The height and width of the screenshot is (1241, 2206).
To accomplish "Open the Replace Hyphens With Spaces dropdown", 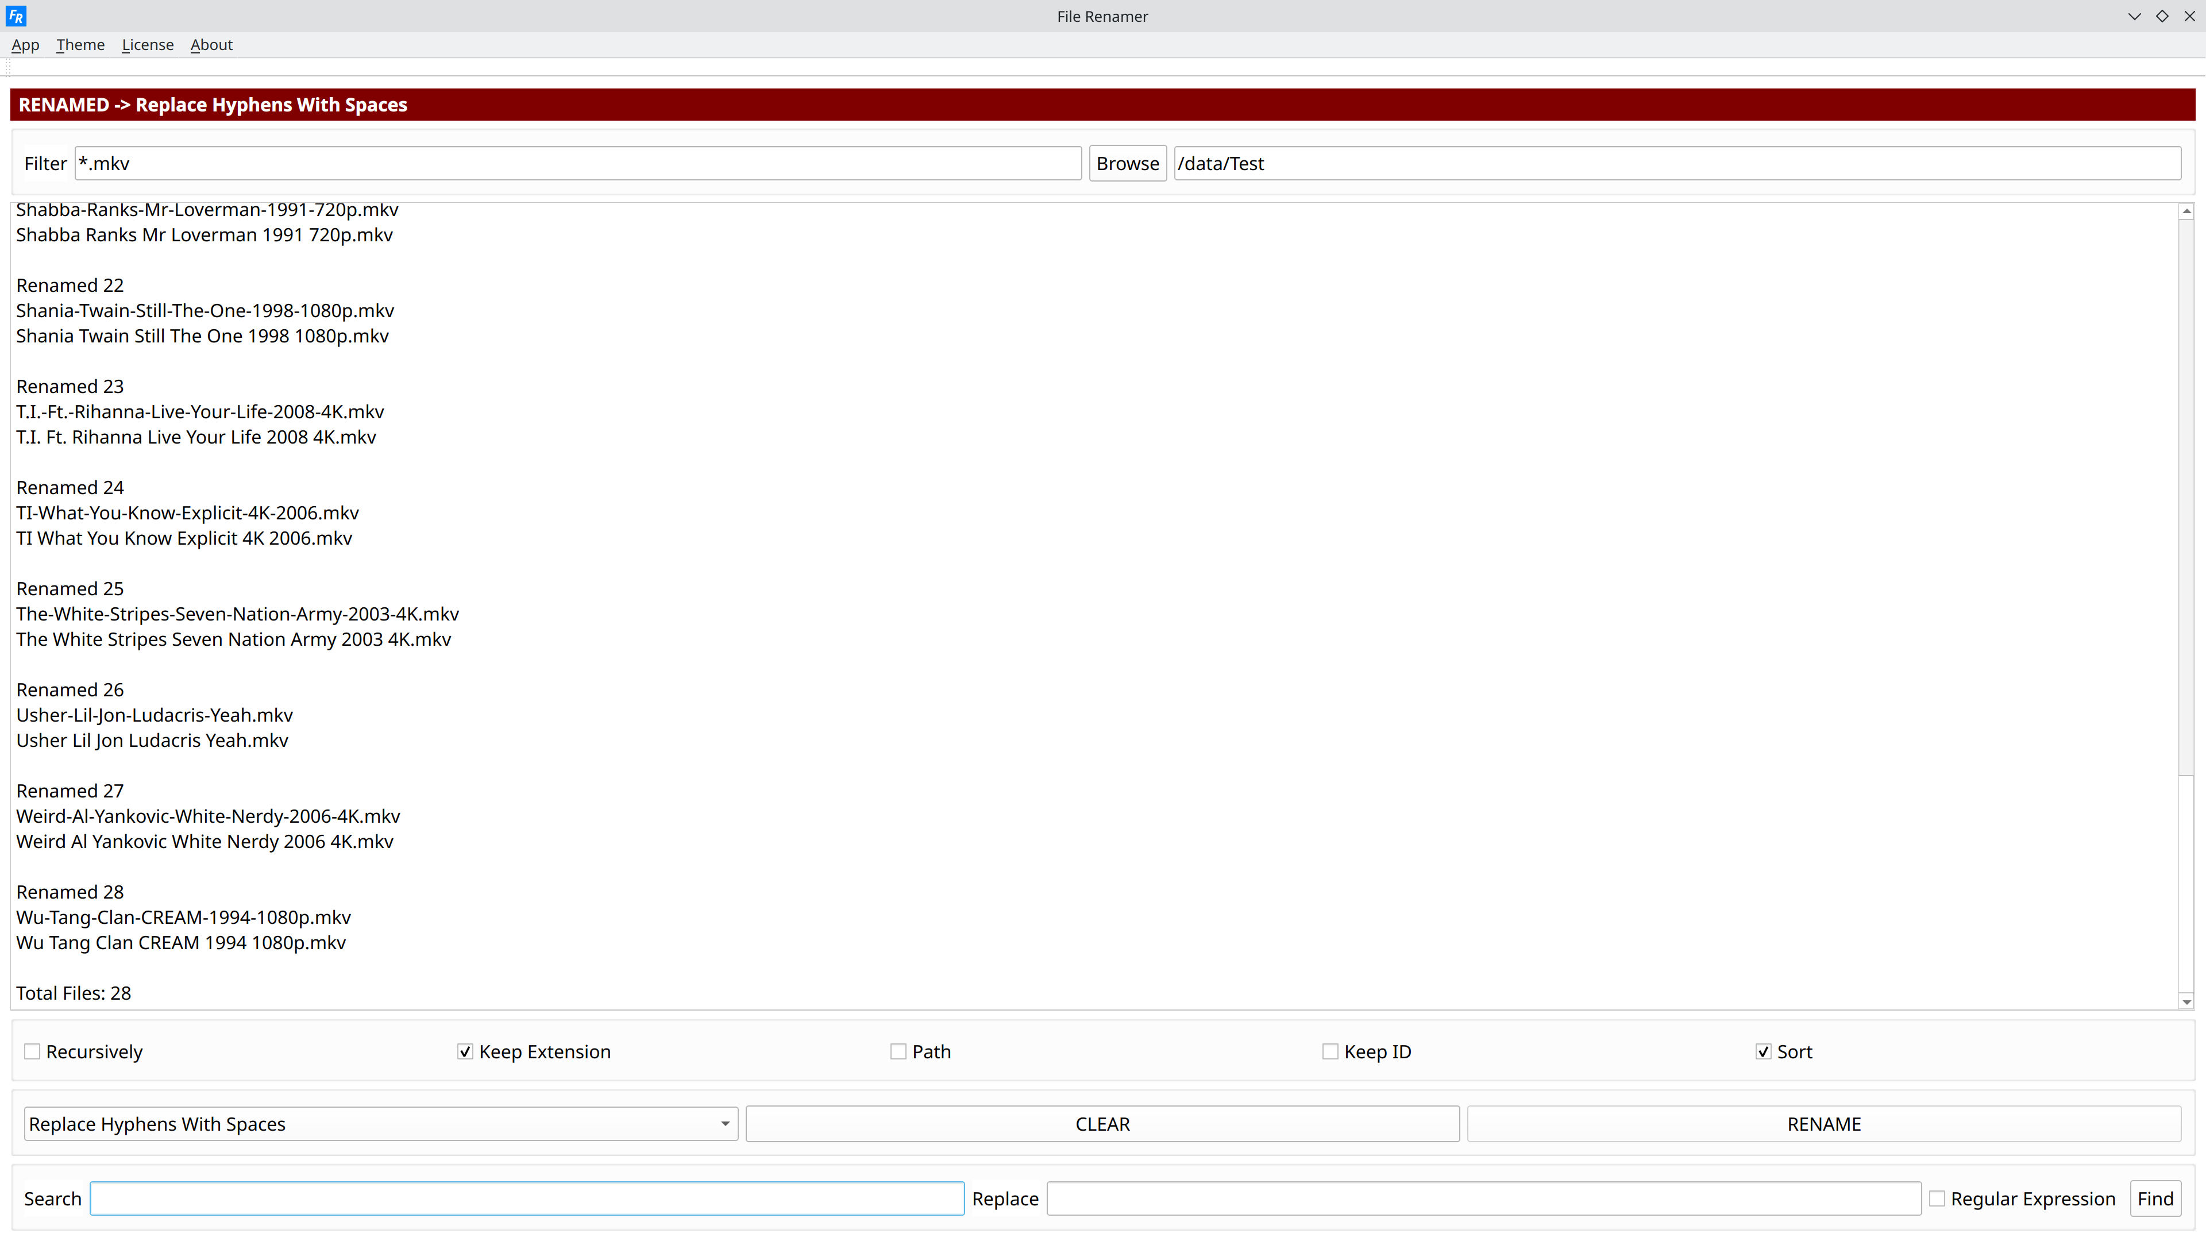I will (x=380, y=1124).
